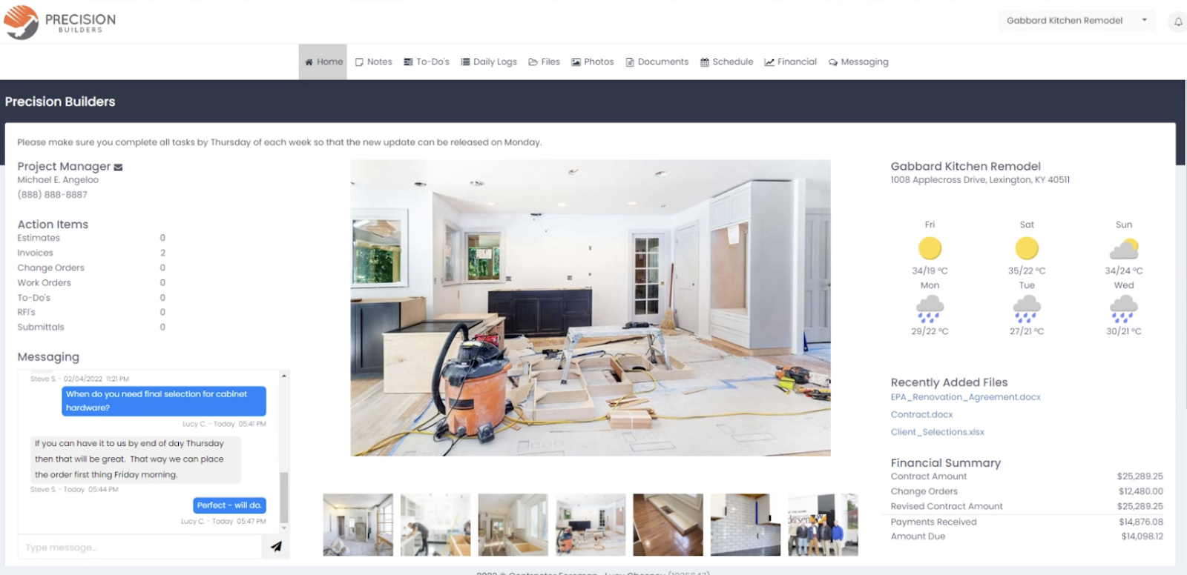Open the Messaging tab

858,62
